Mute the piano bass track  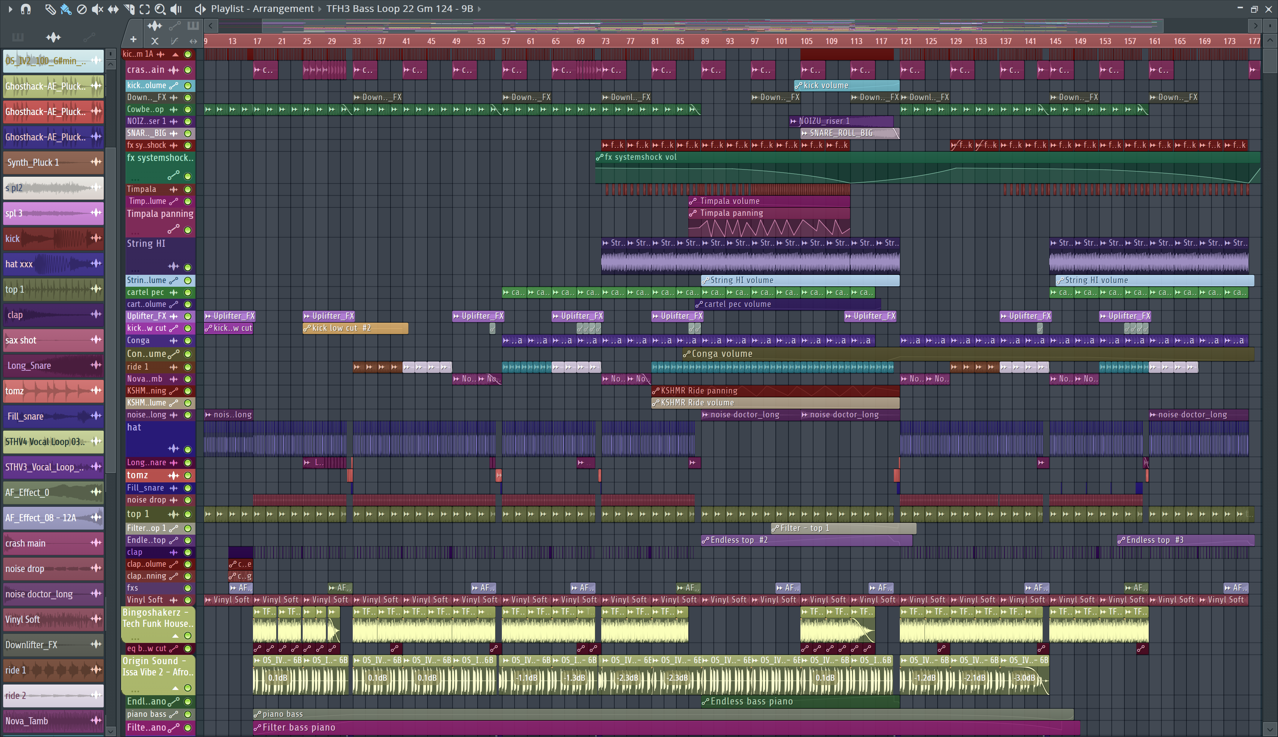coord(188,714)
